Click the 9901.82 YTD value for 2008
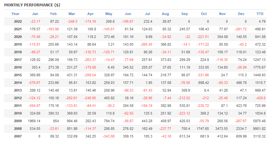The width and height of the screenshot is (271, 141). coord(259,129)
